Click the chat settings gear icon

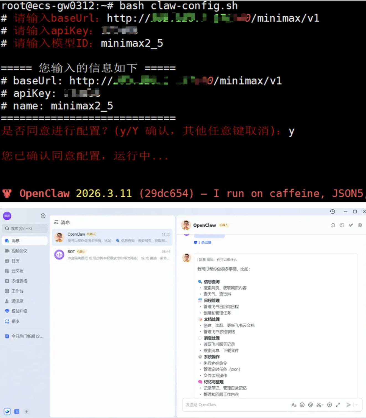pos(360,225)
